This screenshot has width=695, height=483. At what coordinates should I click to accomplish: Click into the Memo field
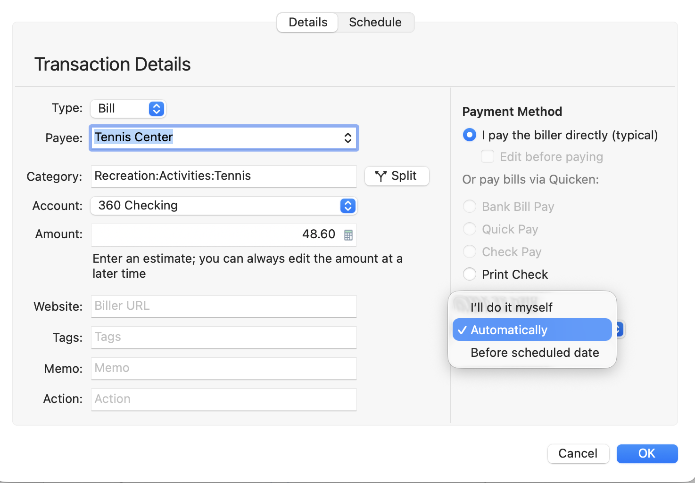223,368
